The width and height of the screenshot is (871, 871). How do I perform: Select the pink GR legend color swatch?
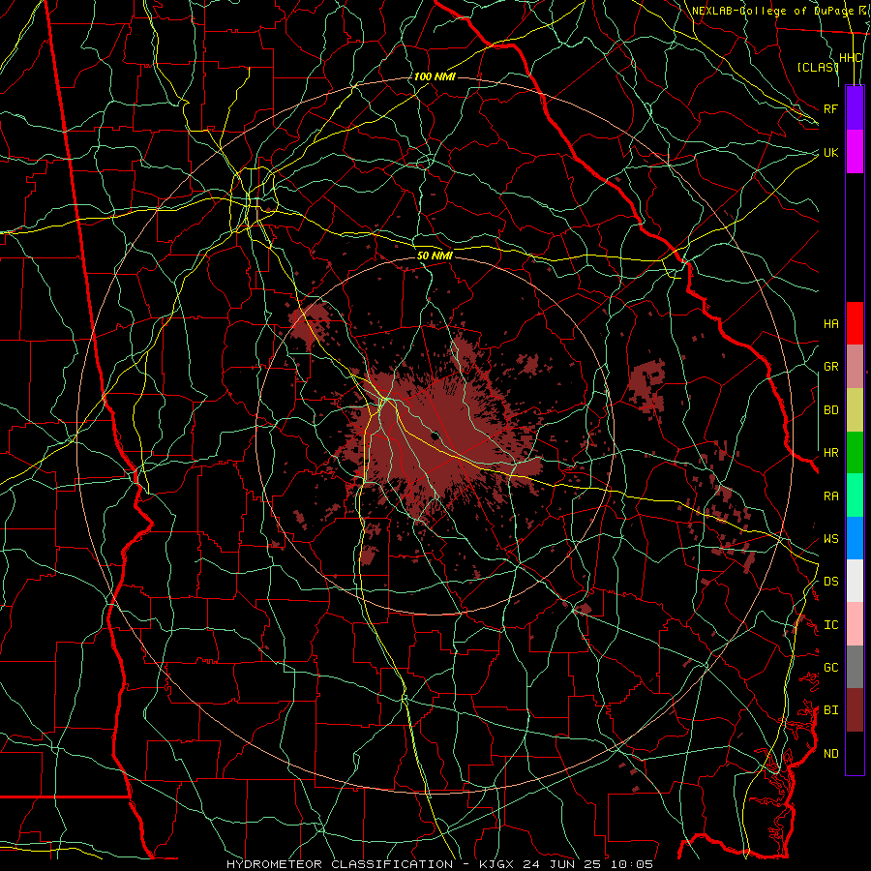[x=855, y=367]
